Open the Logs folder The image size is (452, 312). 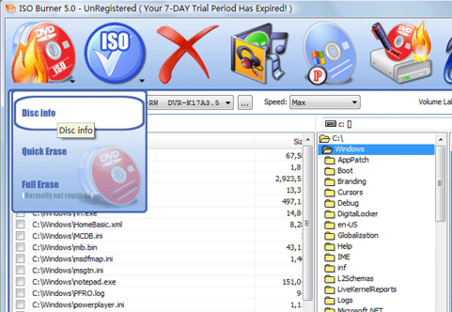[x=339, y=300]
